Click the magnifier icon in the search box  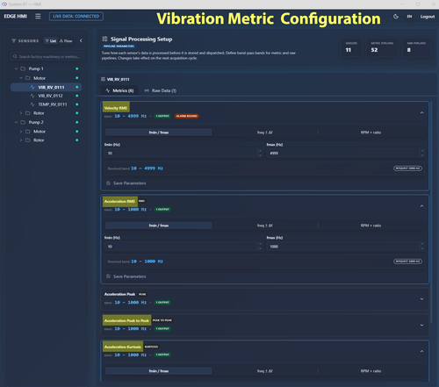15,56
